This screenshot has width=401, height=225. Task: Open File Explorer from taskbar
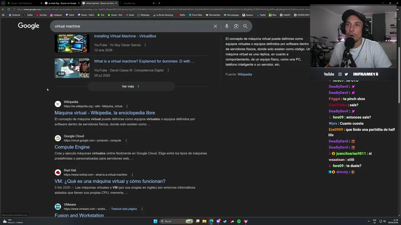[204, 221]
